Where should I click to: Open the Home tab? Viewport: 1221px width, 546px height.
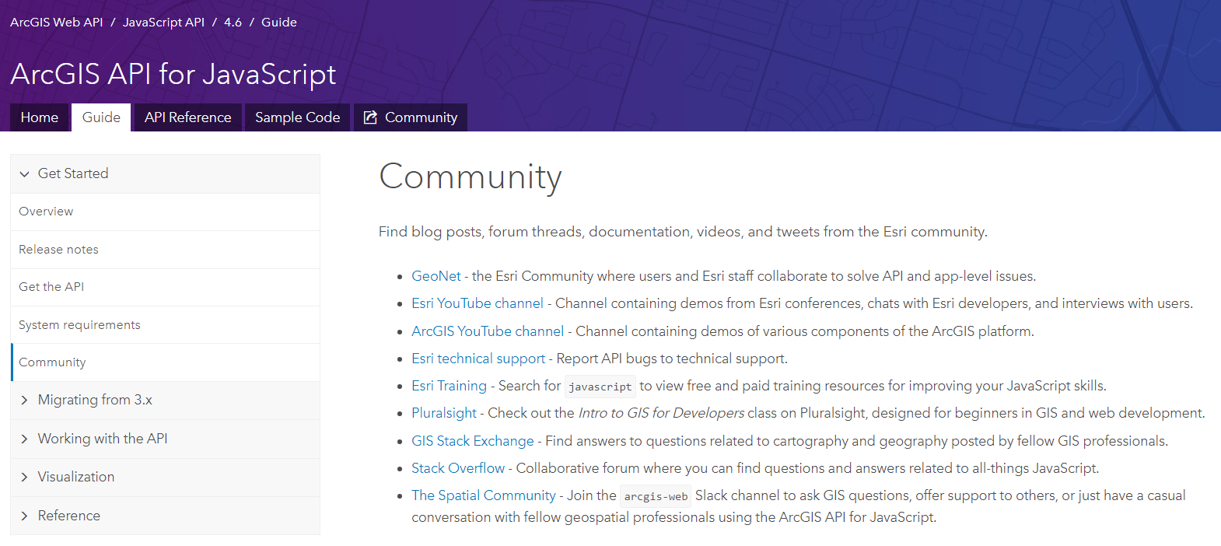[x=40, y=117]
